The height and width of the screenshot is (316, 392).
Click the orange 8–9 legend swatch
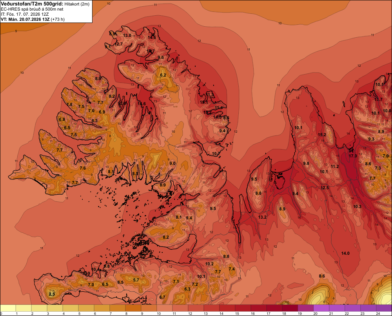tap(133, 308)
